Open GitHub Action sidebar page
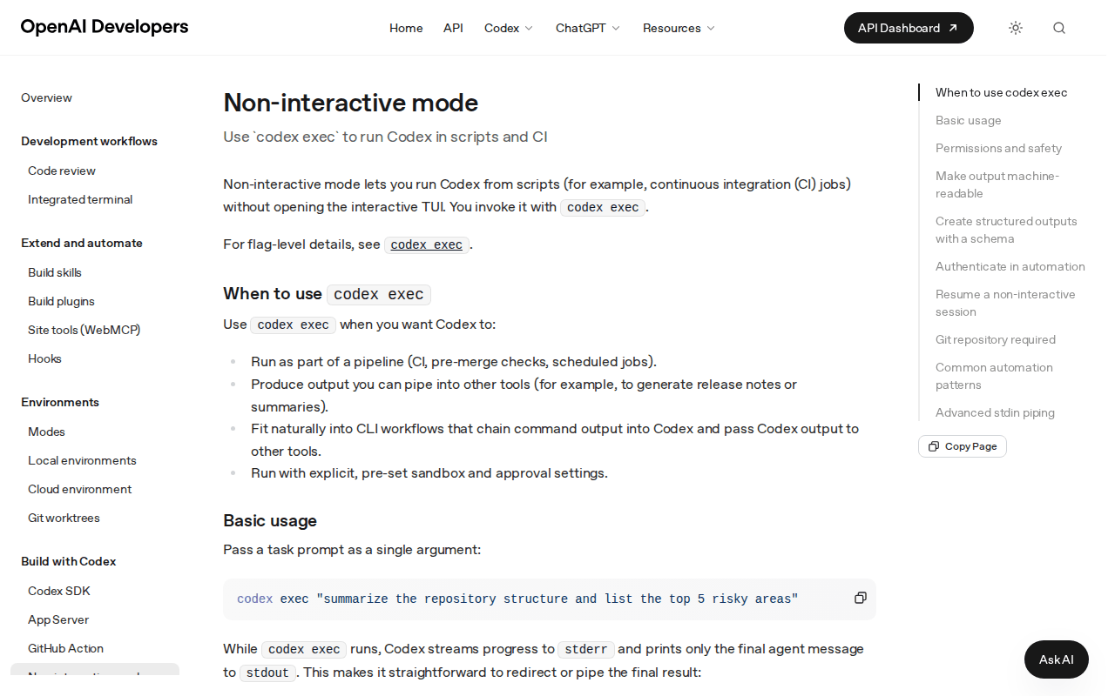Image resolution: width=1115 pixels, height=696 pixels. (x=65, y=648)
